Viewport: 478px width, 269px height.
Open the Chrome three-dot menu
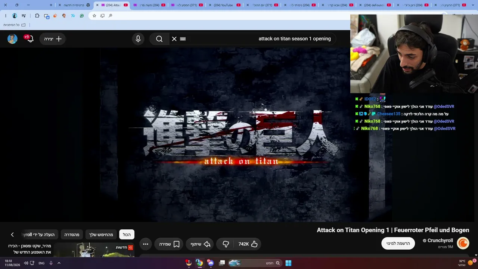click(x=5, y=16)
